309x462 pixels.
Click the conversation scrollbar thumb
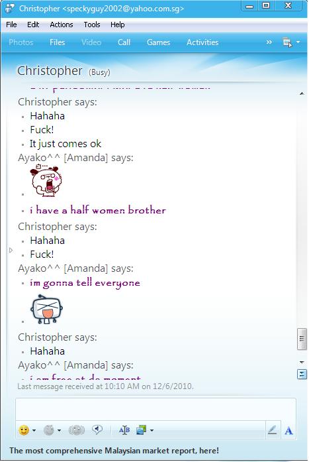coord(302,339)
